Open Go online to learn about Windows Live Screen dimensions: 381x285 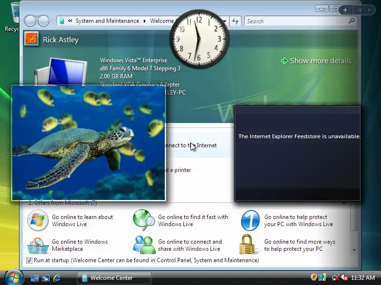(82, 220)
